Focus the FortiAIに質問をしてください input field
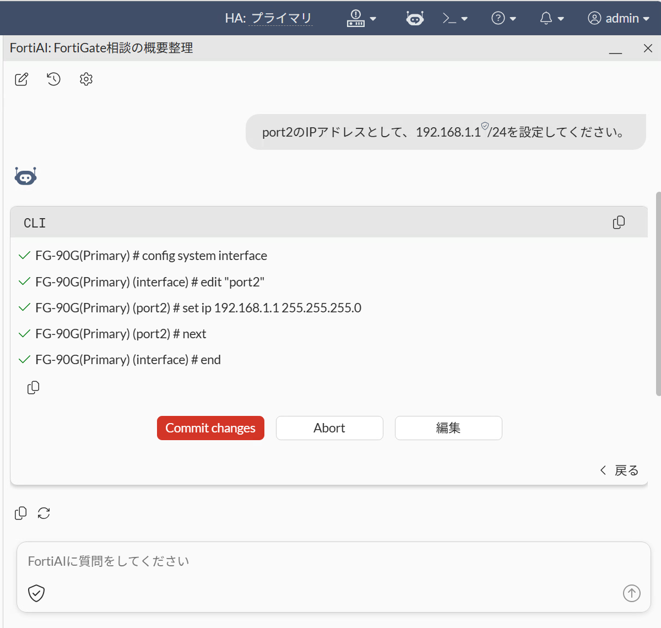This screenshot has width=661, height=628. pyautogui.click(x=334, y=561)
